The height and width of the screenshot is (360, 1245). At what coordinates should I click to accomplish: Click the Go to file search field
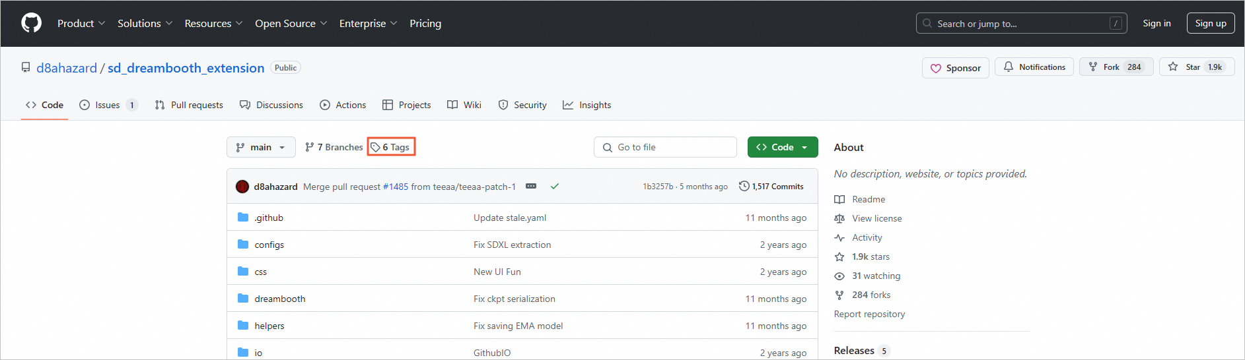click(665, 147)
